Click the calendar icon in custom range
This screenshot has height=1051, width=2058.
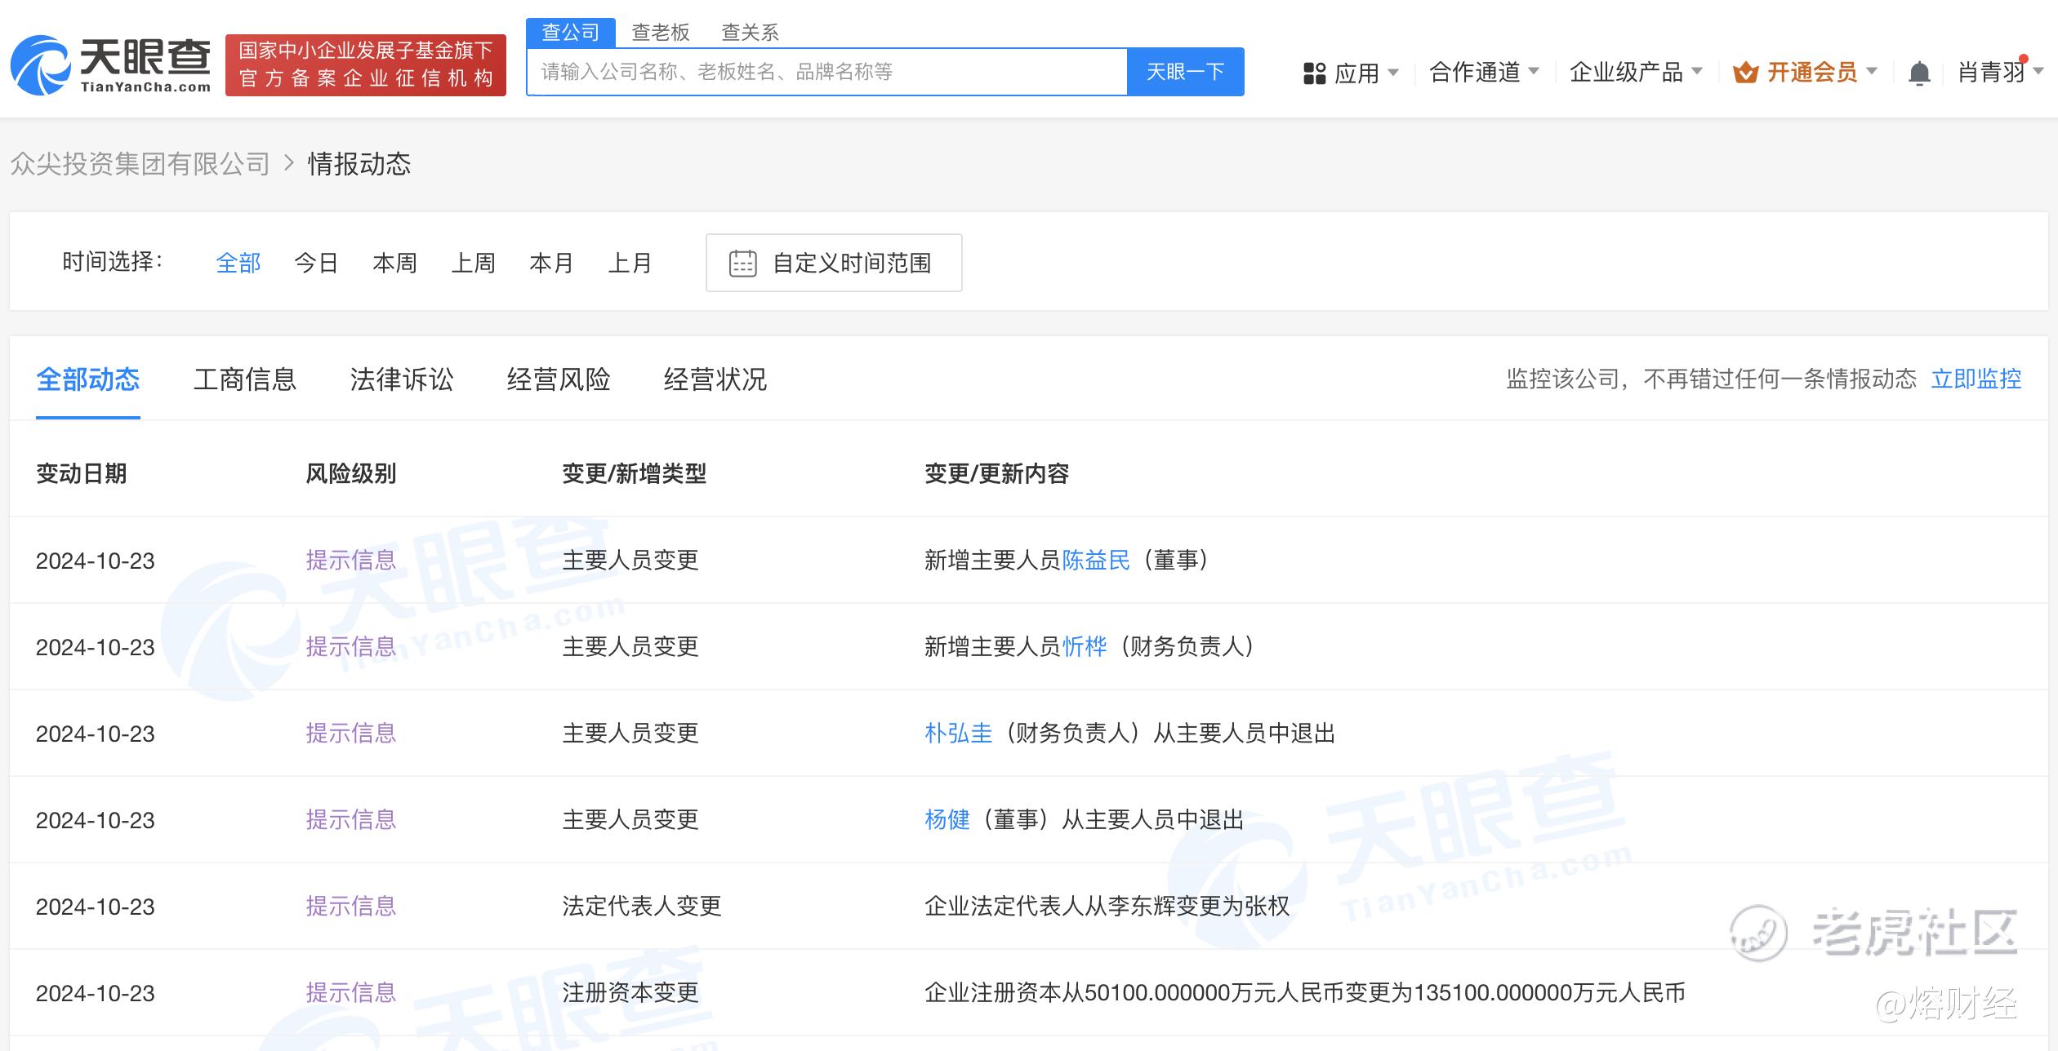[x=742, y=263]
